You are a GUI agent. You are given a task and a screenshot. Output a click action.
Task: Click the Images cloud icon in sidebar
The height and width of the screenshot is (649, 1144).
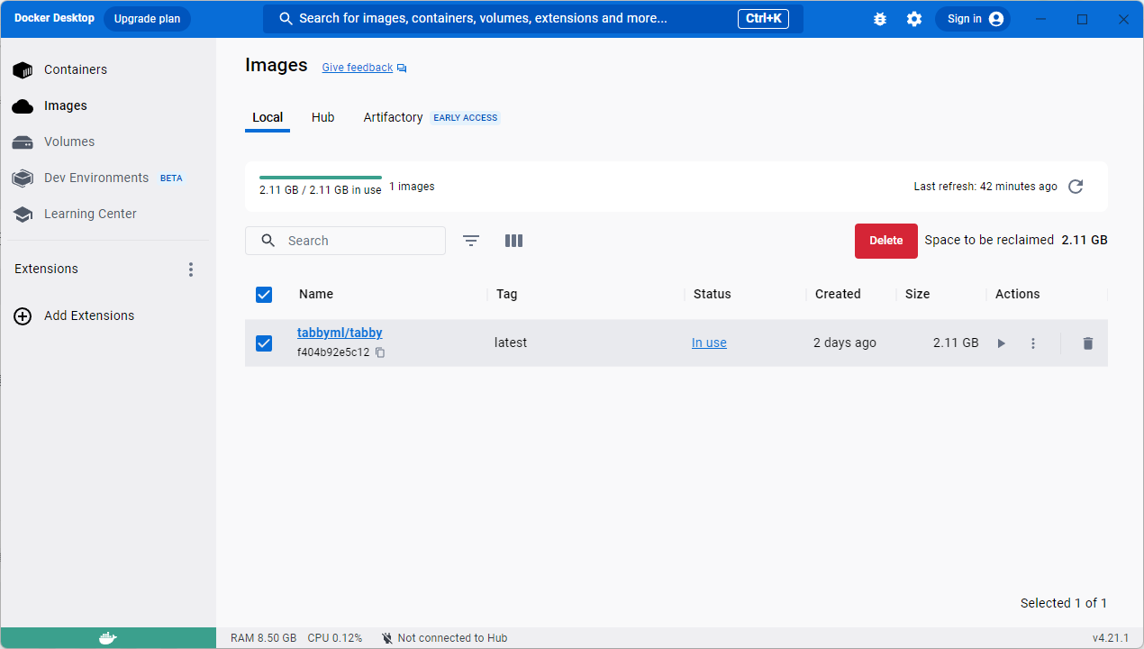[x=23, y=106]
